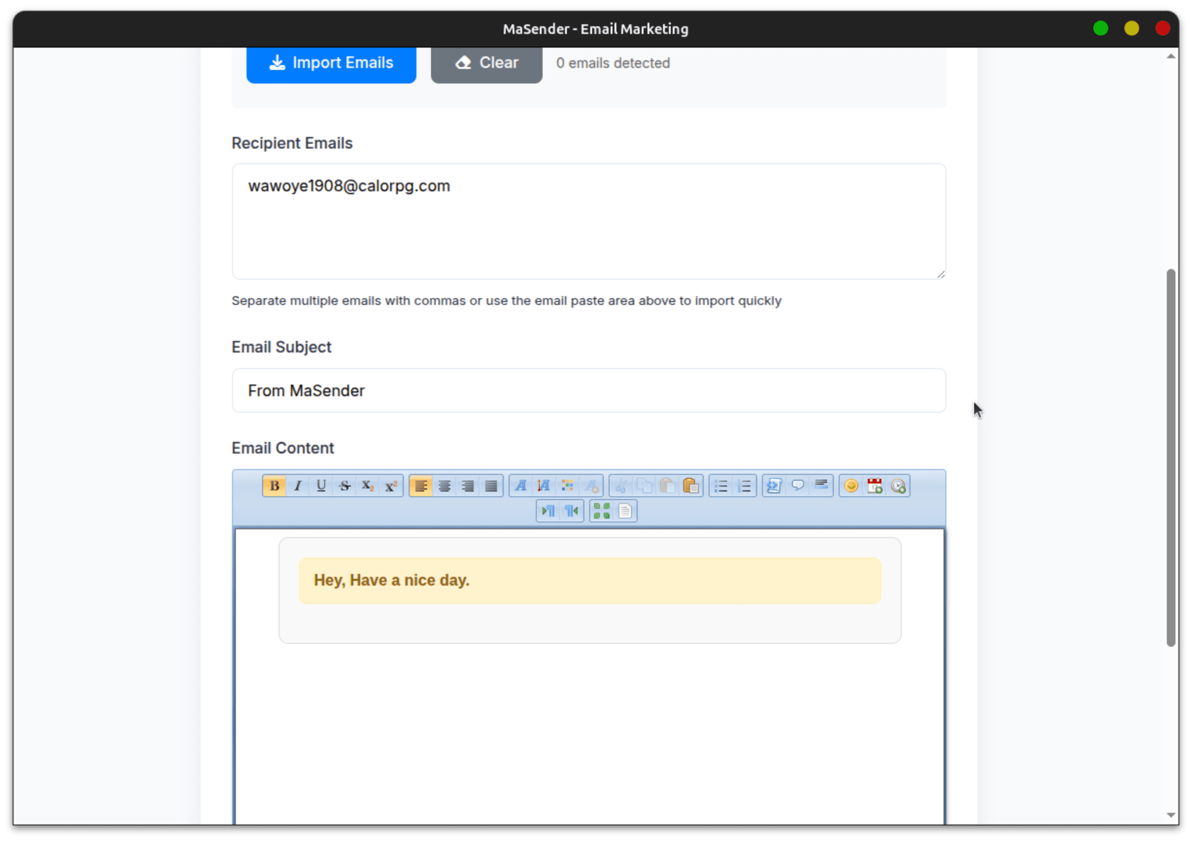Open the font size picker
The width and height of the screenshot is (1192, 841).
(x=544, y=486)
